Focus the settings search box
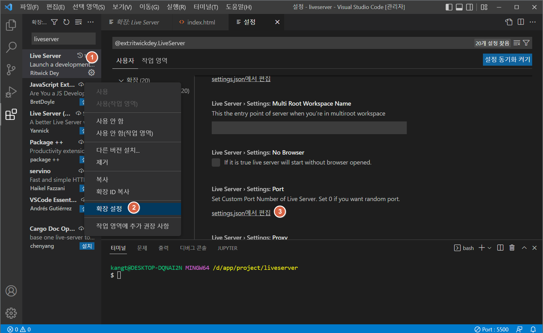This screenshot has height=333, width=543. click(x=293, y=43)
